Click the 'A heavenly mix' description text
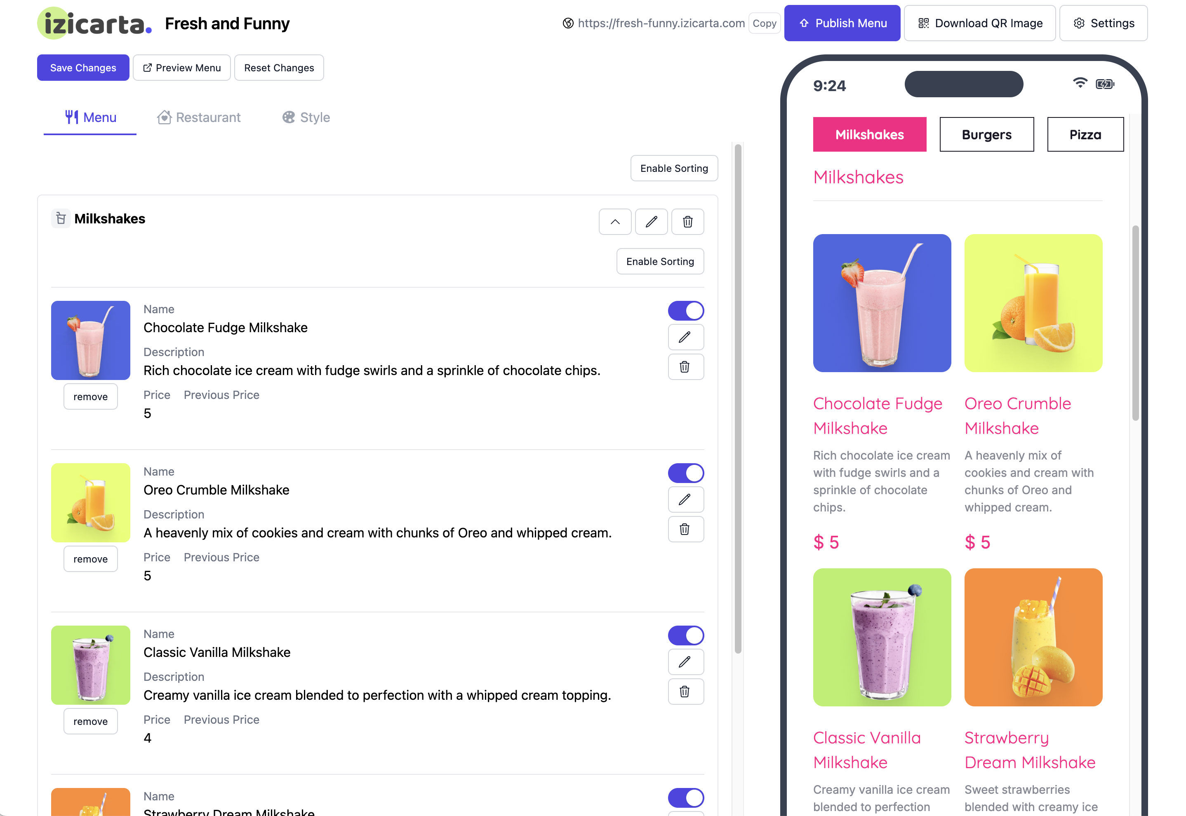1186x816 pixels. click(378, 533)
